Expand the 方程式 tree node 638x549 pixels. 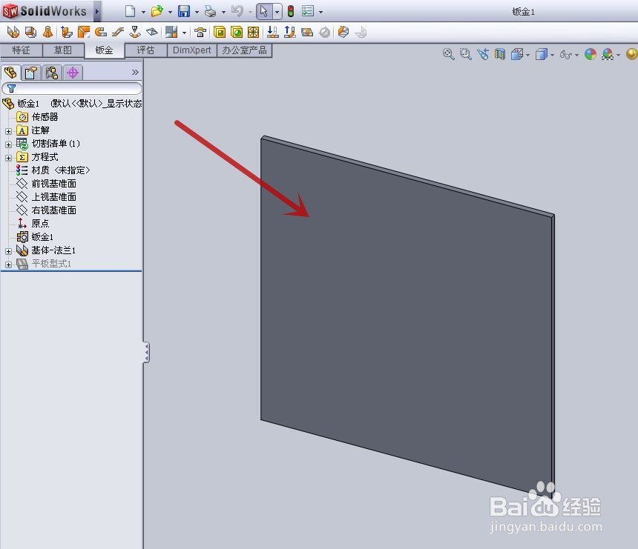9,158
